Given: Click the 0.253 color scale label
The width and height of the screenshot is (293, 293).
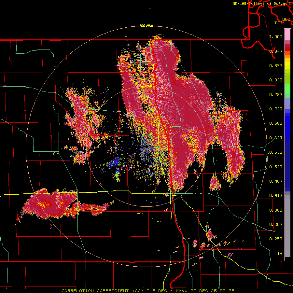Looking at the screenshot, I should [276, 239].
